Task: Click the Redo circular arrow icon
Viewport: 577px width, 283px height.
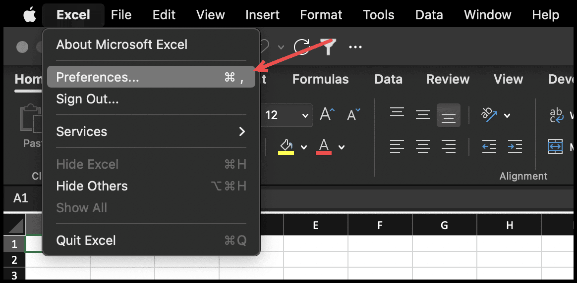Action: (301, 47)
